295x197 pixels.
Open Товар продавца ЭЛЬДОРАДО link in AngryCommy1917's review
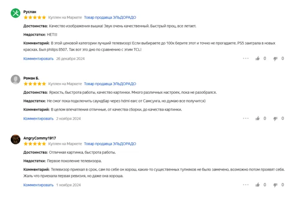click(x=110, y=144)
